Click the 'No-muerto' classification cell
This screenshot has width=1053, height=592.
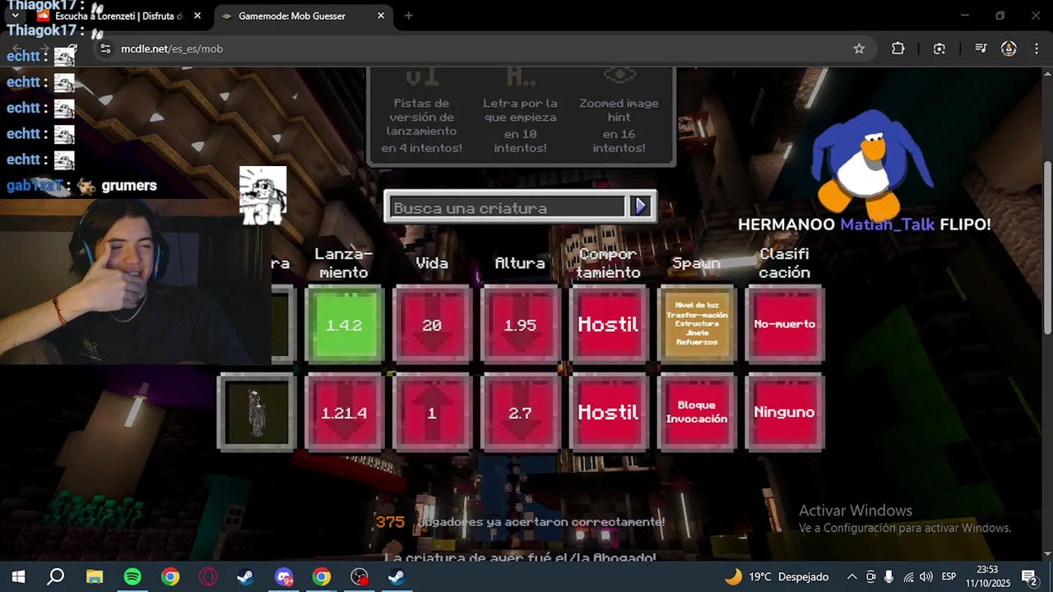point(785,324)
